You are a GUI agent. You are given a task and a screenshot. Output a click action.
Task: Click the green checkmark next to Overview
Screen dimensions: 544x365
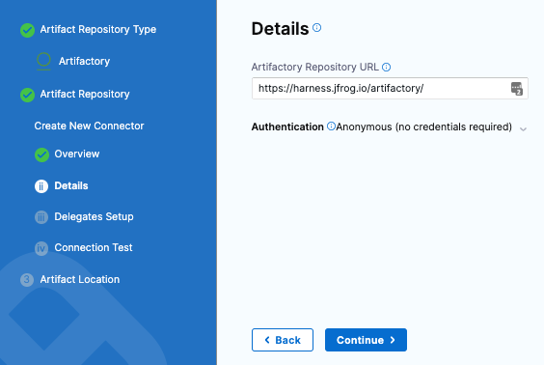(41, 154)
